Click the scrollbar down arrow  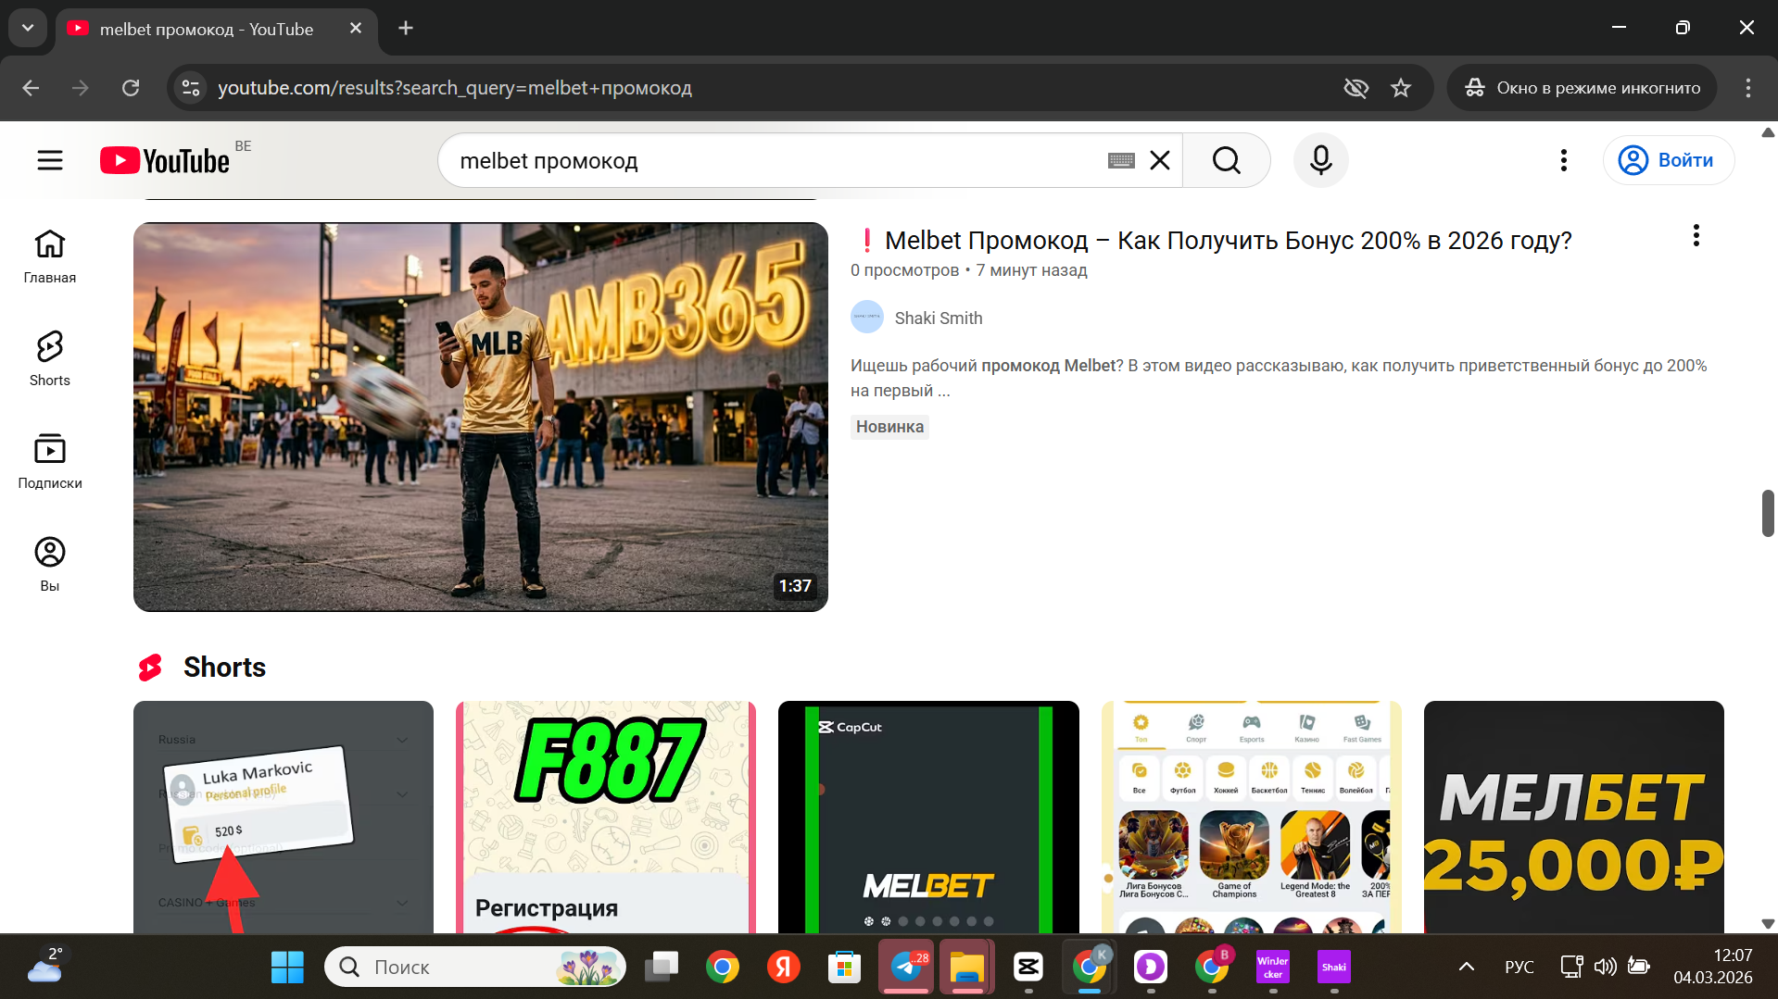click(1768, 924)
